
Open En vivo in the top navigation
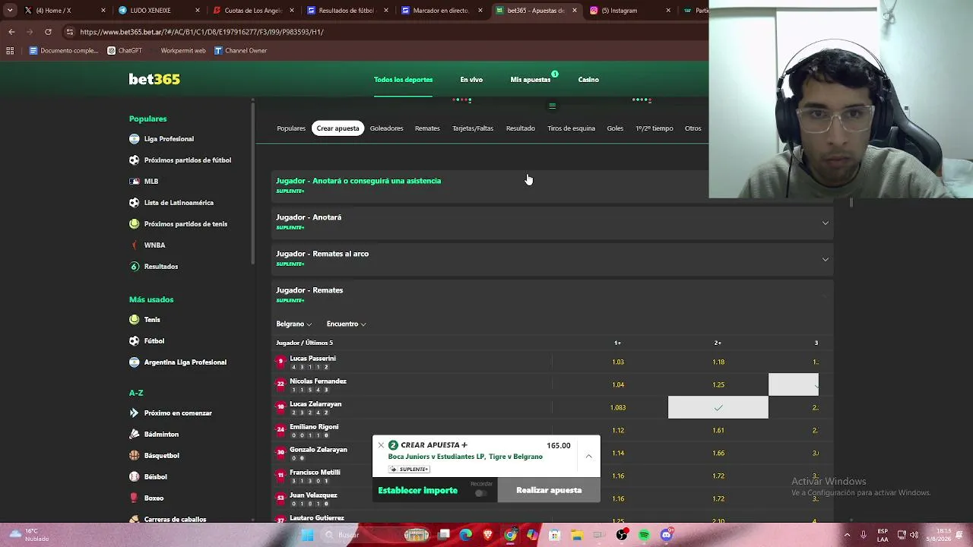pos(471,80)
